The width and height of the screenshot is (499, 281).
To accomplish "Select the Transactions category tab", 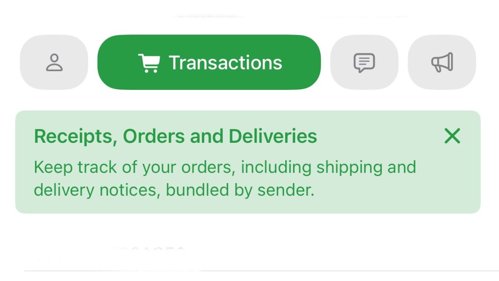I will (209, 62).
